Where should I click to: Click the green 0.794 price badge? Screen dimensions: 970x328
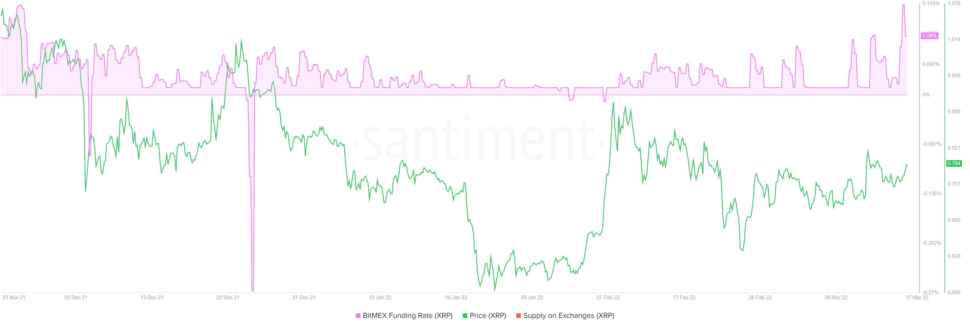[954, 163]
